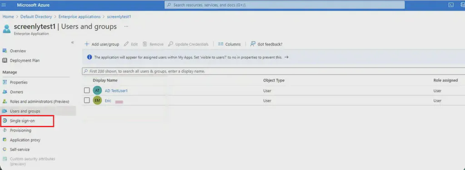
Task: Click the Got feedback? label
Action: pyautogui.click(x=270, y=44)
